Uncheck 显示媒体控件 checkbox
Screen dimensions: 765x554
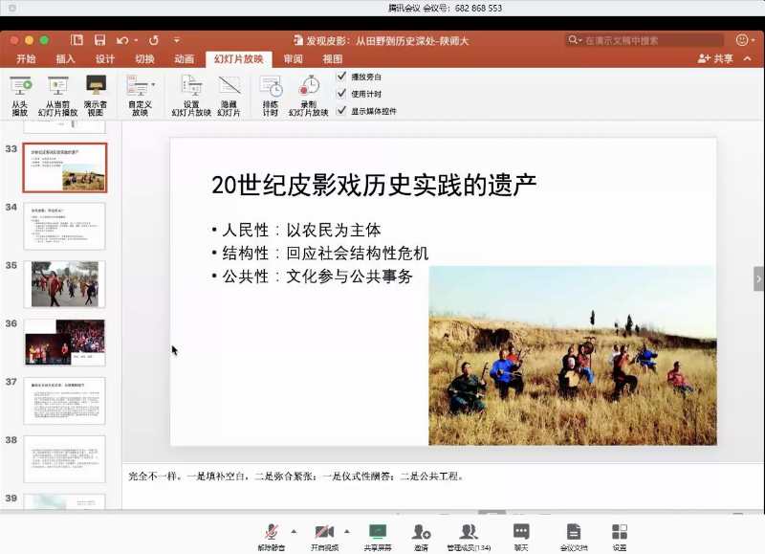point(341,111)
